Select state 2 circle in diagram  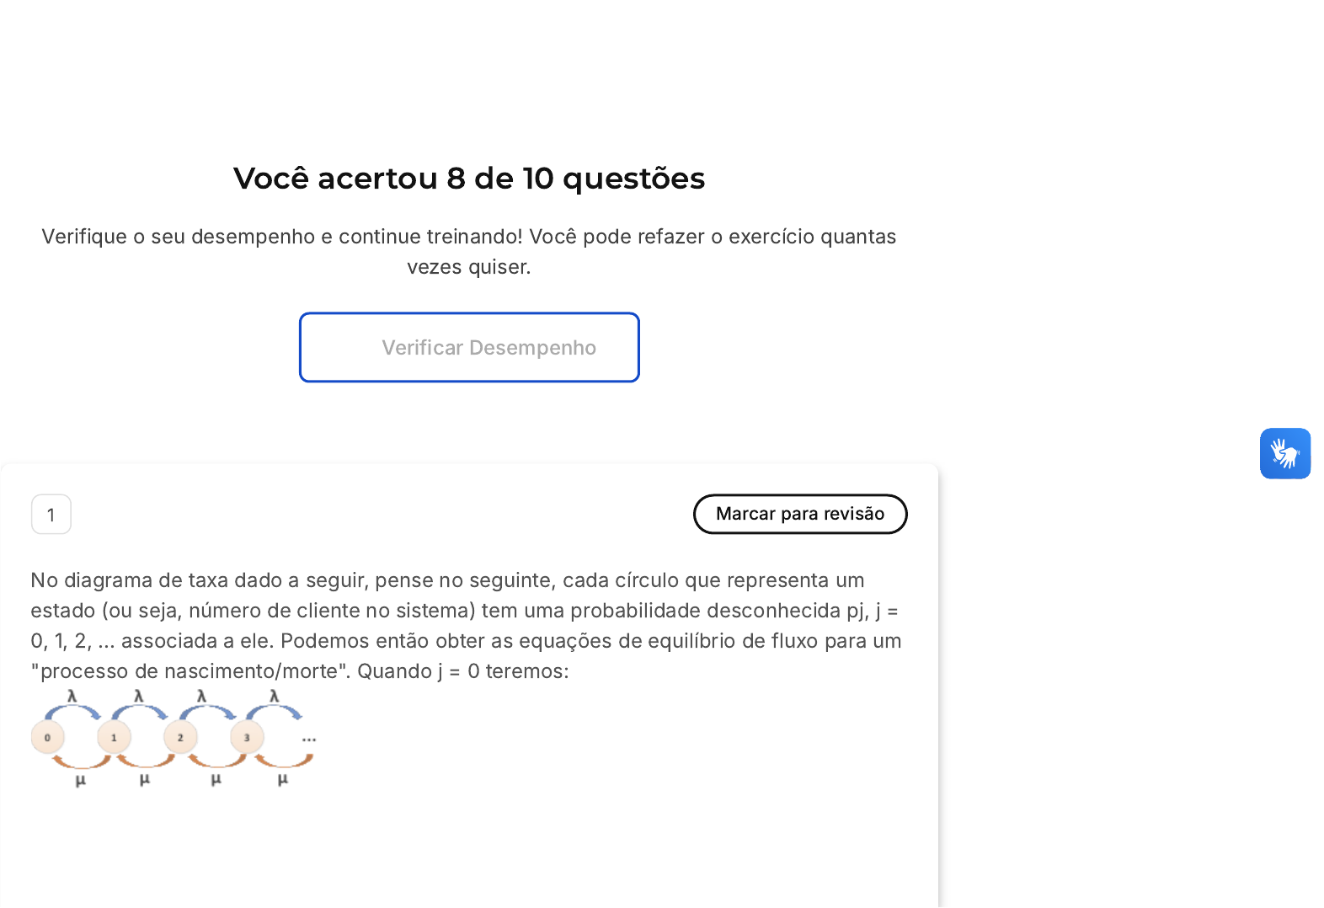(180, 737)
